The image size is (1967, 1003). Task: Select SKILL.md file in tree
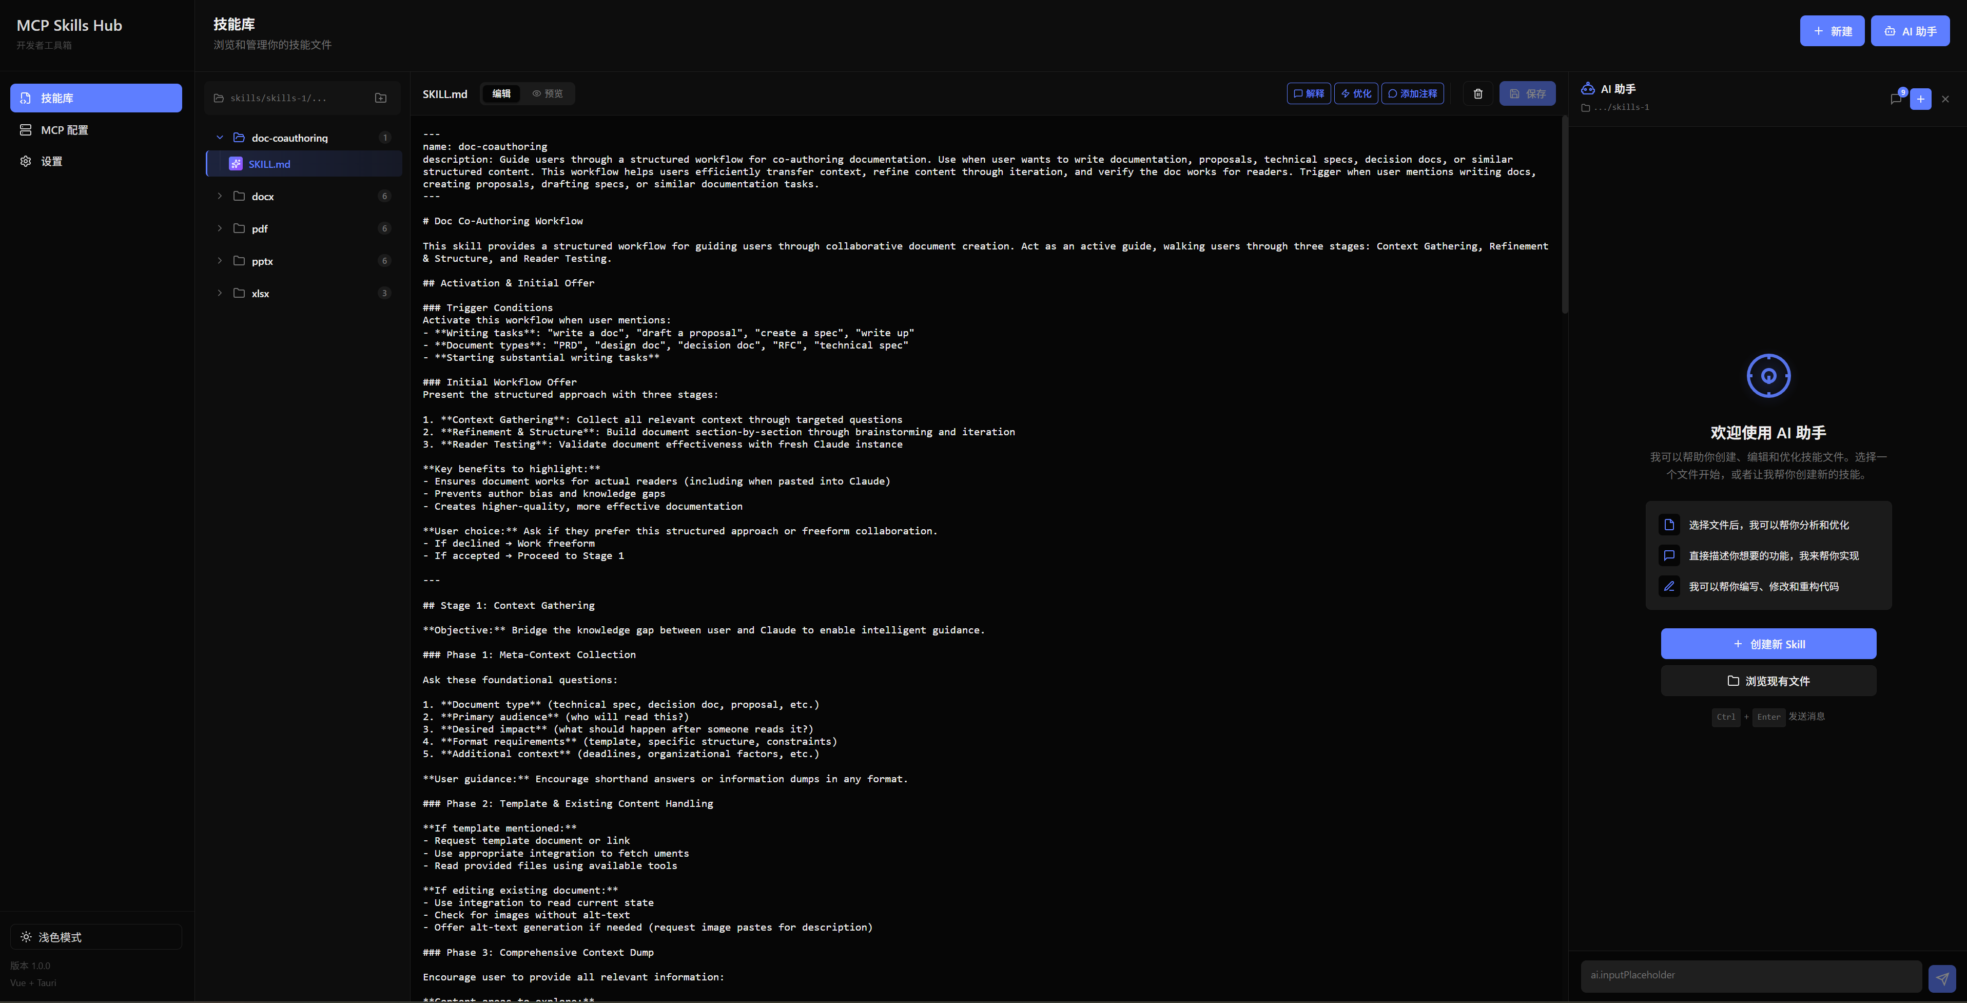click(x=269, y=164)
